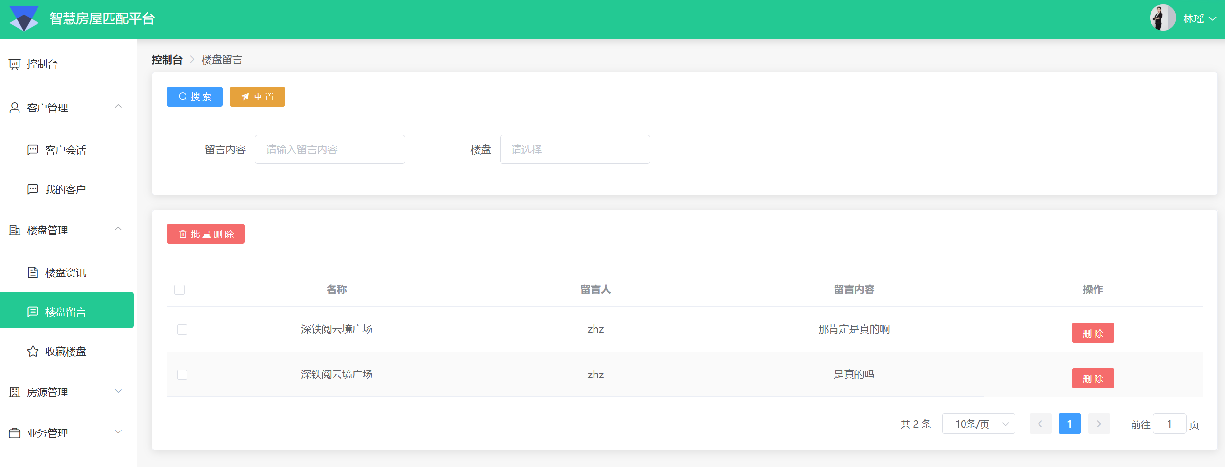Viewport: 1225px width, 467px height.
Task: Open the 10条/页 page size dropdown
Action: 978,424
